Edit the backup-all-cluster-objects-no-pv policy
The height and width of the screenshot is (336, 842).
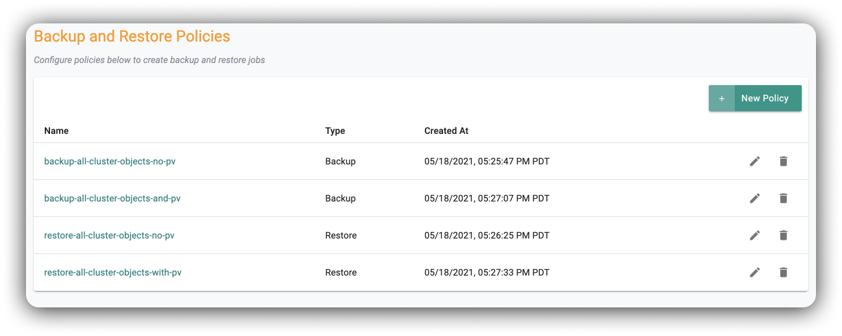click(x=754, y=161)
